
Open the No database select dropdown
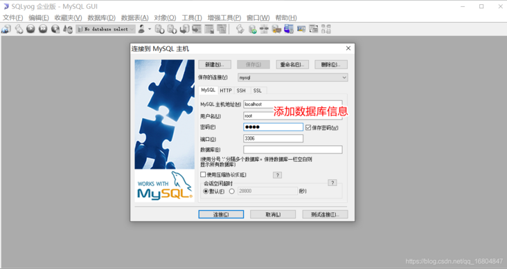[x=106, y=29]
